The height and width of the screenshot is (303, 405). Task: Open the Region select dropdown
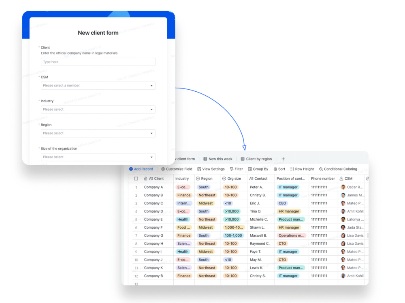98,133
